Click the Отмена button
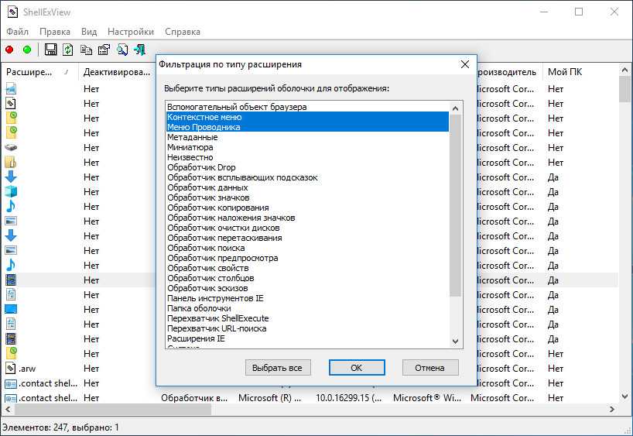This screenshot has width=633, height=436. tap(430, 368)
